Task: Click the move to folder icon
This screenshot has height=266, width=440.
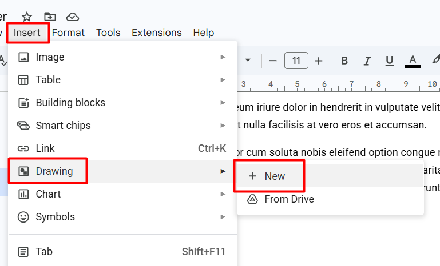Action: click(x=50, y=17)
